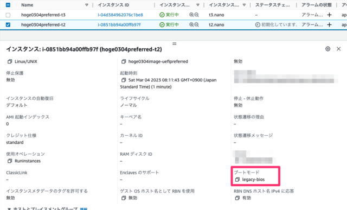The image size is (347, 210).
Task: Copy RBN DNS hostname IPv4 value 有効
Action: (237, 198)
